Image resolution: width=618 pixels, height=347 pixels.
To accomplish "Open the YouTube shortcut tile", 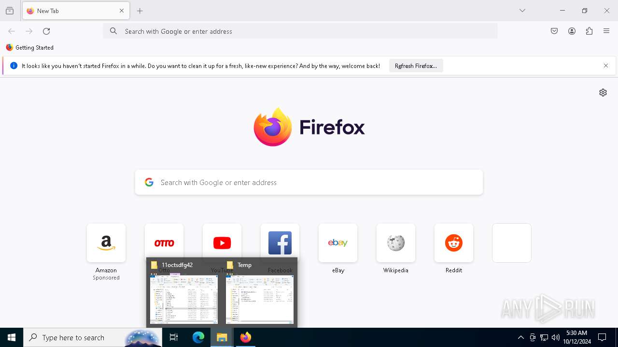I will point(222,243).
